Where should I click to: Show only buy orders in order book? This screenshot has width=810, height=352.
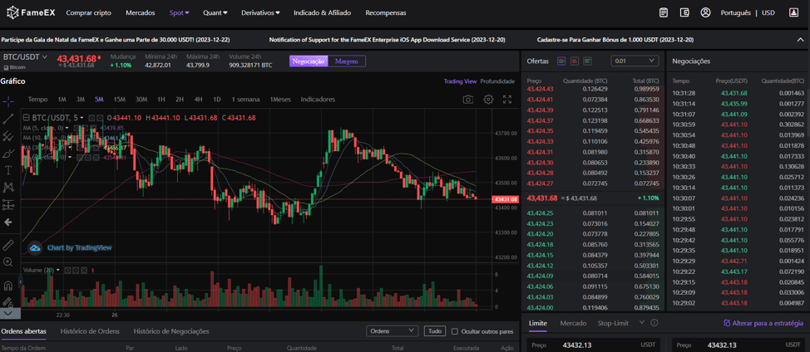[x=587, y=61]
